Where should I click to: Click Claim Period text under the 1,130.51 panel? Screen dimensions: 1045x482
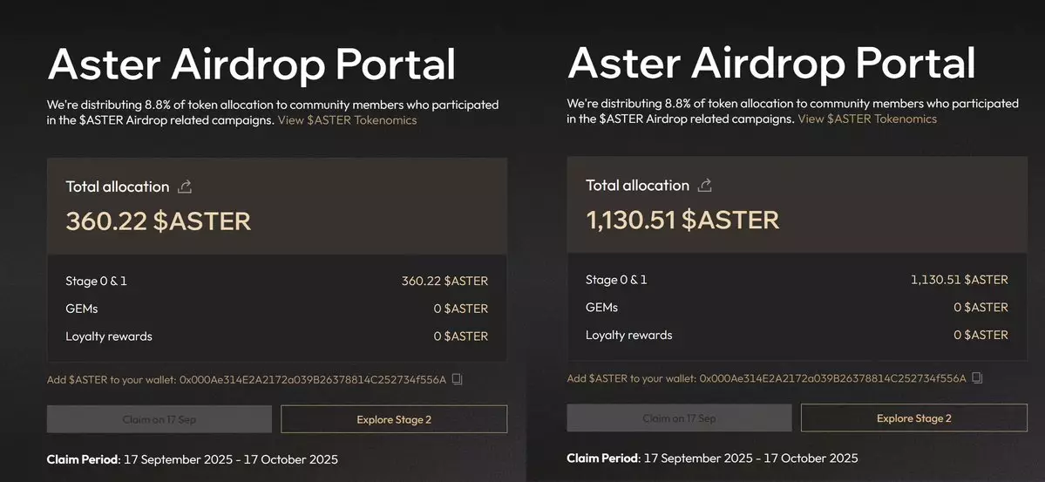click(712, 458)
